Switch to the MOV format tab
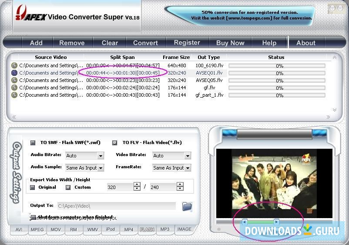 pyautogui.click(x=56, y=229)
